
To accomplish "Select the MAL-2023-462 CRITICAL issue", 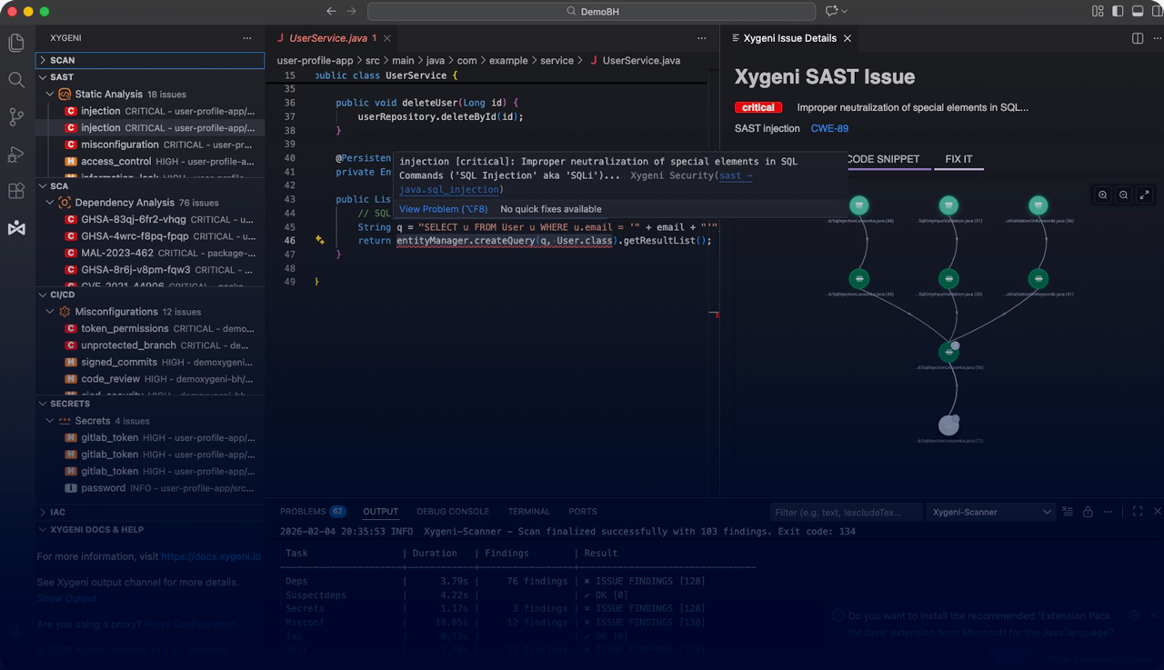I will click(150, 254).
